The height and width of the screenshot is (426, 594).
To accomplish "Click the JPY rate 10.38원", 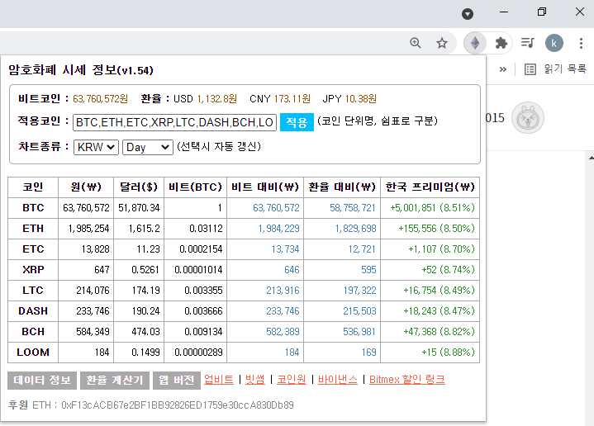I will pyautogui.click(x=361, y=99).
